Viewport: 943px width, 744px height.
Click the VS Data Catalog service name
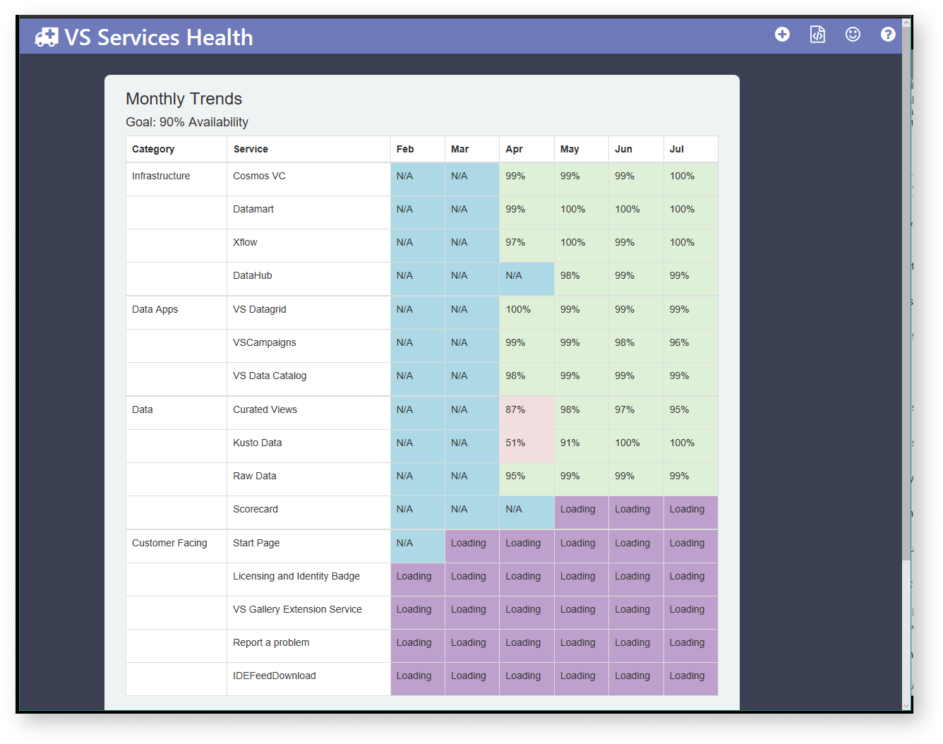(270, 376)
